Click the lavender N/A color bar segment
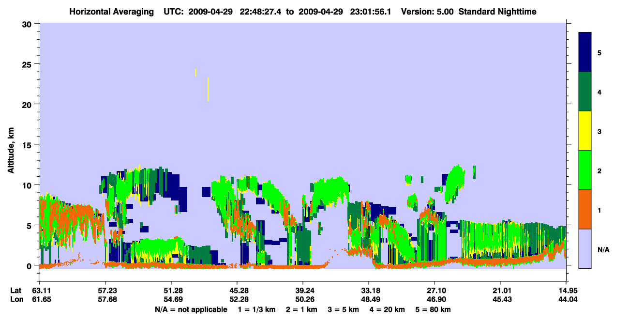Screen dimensions: 629x323 coord(585,248)
